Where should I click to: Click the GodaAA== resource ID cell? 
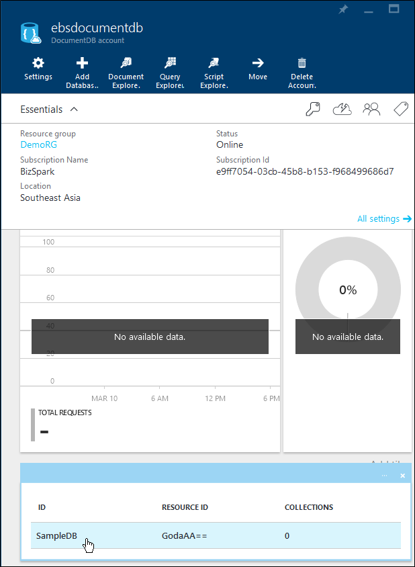pos(185,535)
